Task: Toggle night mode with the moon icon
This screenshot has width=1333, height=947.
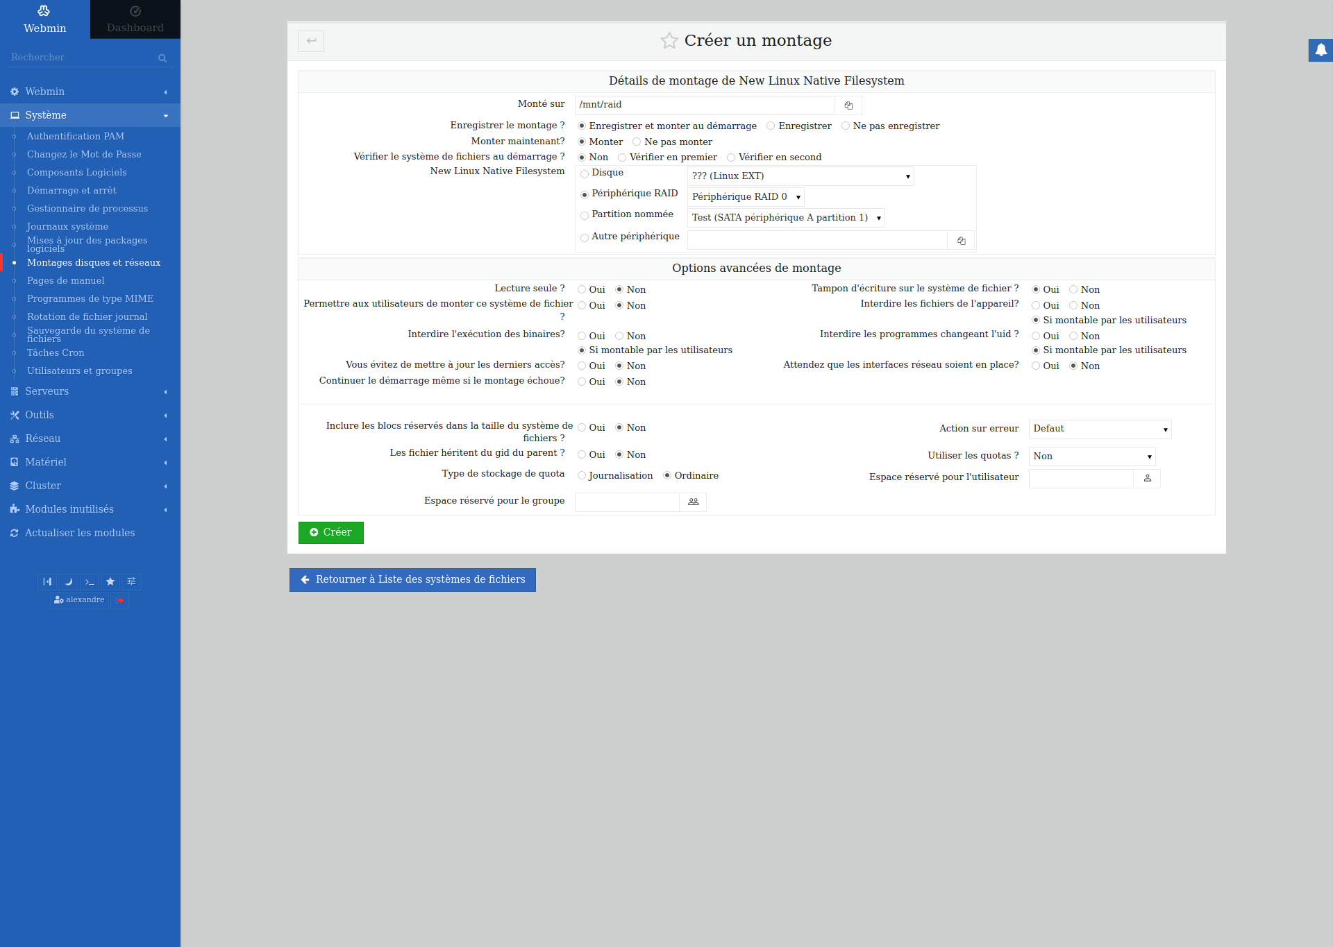Action: [x=68, y=582]
